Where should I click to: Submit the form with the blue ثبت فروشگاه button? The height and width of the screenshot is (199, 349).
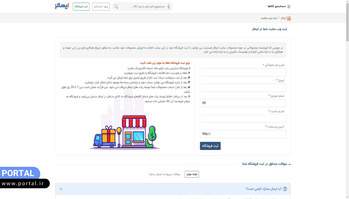(x=210, y=146)
